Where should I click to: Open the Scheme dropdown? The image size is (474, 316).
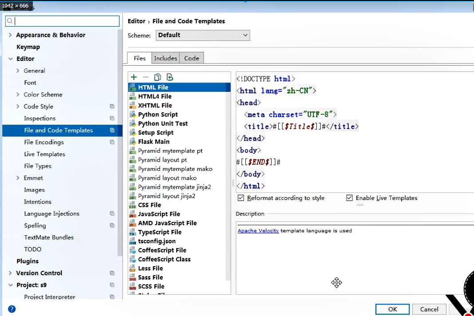tap(203, 35)
